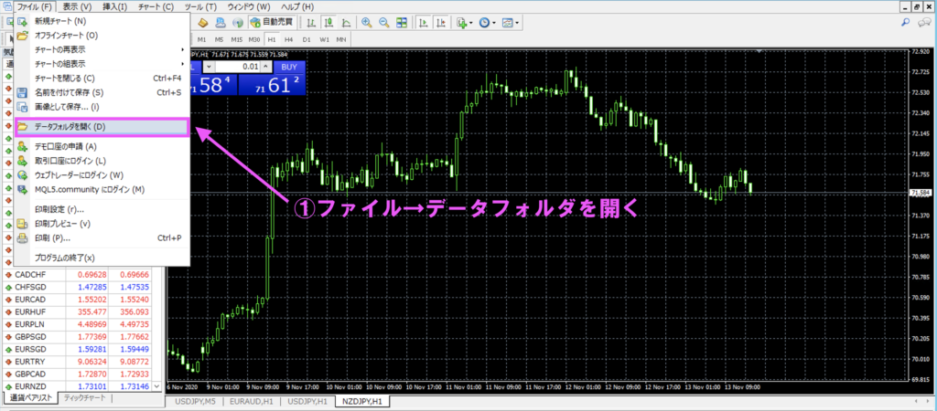937x411 pixels.
Task: Open the 表示 (V) menu
Action: point(77,6)
